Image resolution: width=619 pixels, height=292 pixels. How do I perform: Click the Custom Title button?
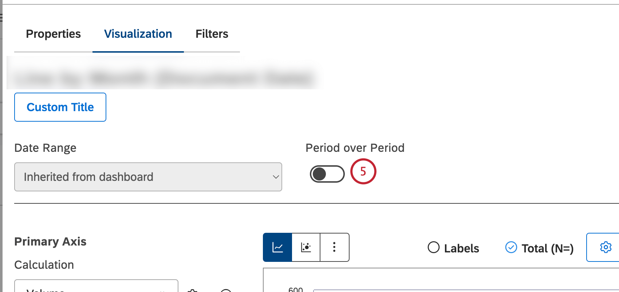point(60,107)
